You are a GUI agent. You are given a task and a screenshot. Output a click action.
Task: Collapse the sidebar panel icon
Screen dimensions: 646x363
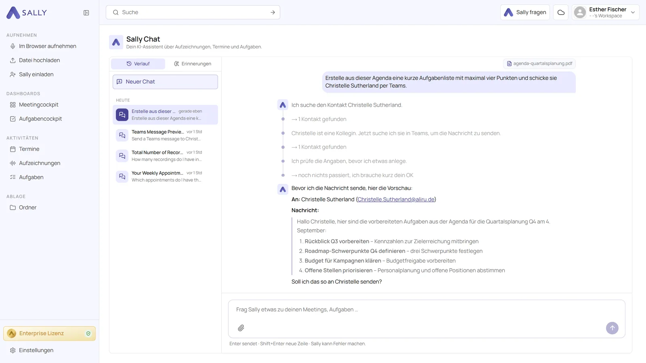point(86,13)
